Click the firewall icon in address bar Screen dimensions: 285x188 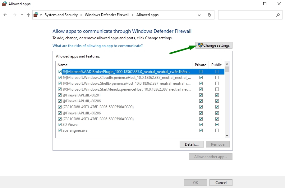click(x=36, y=15)
